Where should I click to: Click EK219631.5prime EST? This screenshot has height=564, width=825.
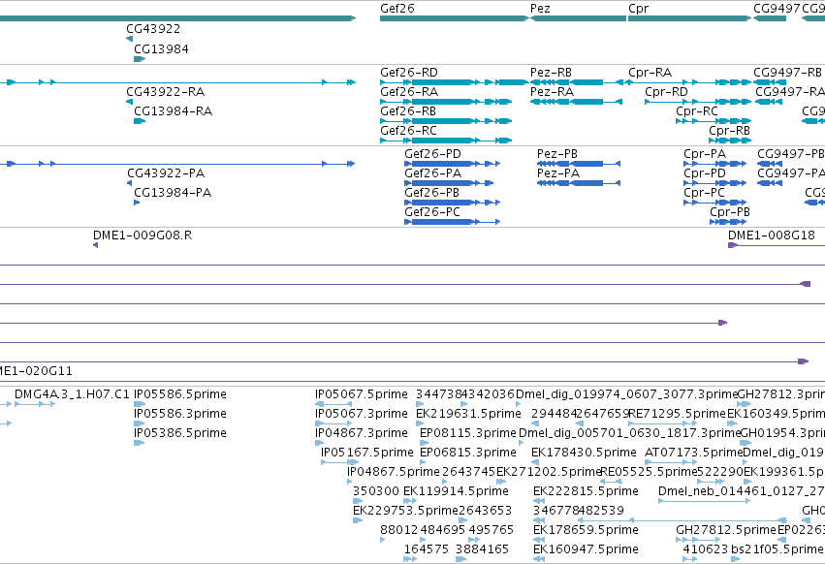pos(468,414)
